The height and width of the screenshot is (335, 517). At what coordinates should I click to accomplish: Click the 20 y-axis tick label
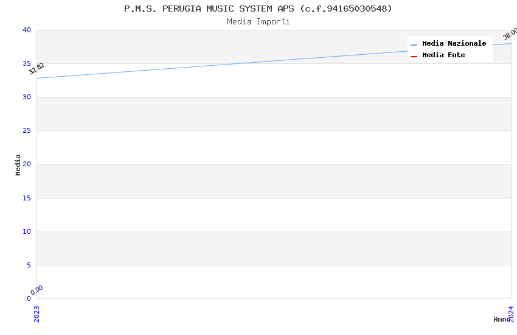pos(27,164)
